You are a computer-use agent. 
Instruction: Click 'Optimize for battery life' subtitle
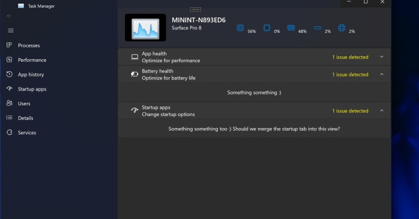pos(169,78)
